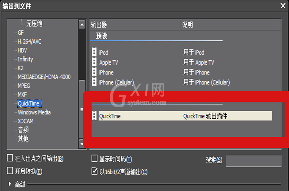289x191 pixels.
Task: Select QuickTime in the format tree
Action: coord(29,103)
